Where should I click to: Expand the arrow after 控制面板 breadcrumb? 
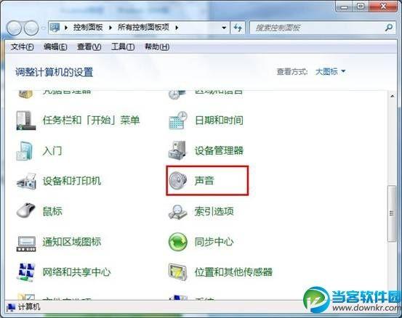pos(110,28)
